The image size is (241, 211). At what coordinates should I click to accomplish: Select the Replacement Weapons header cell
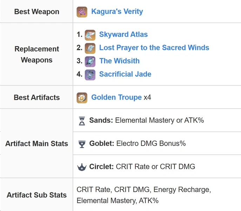tap(36, 54)
